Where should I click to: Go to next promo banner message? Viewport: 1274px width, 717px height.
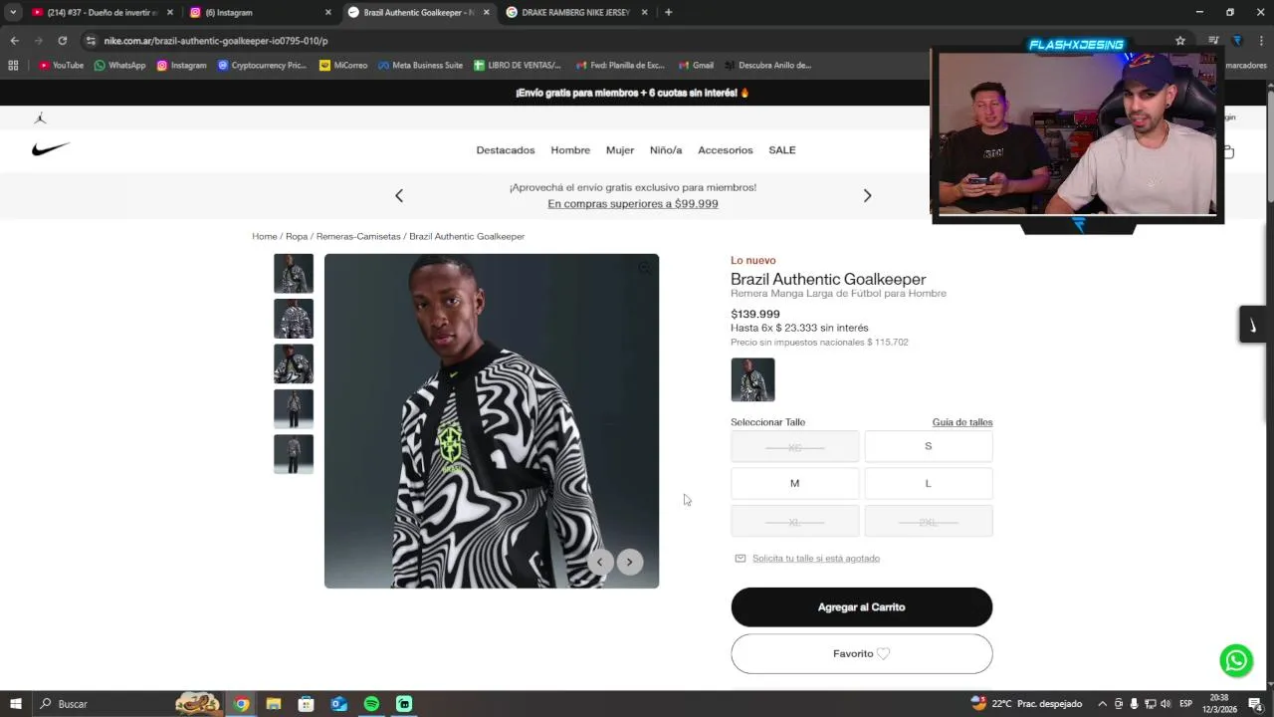(867, 195)
